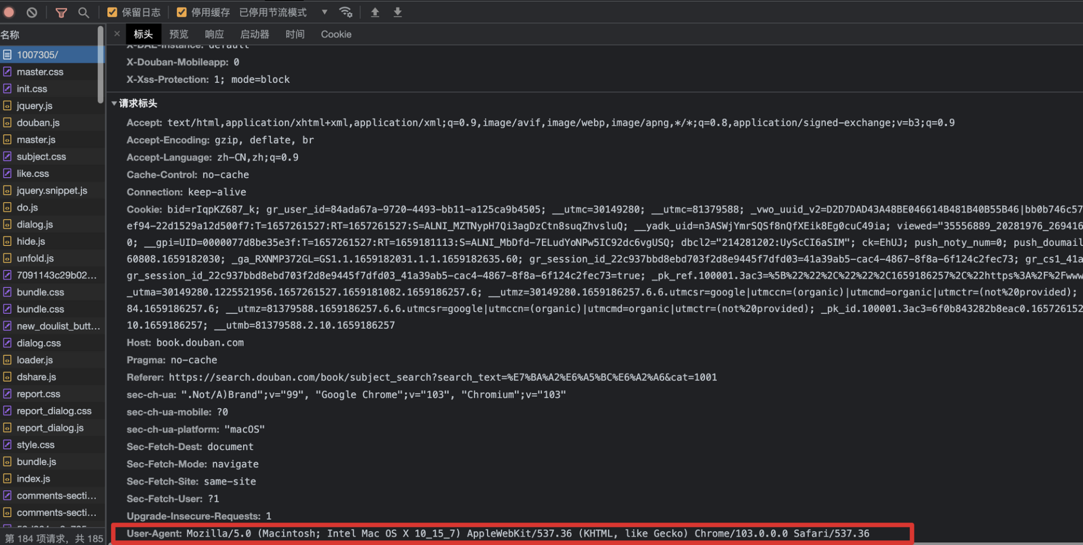Open network conditions Wi-Fi settings icon
The height and width of the screenshot is (545, 1083).
346,12
